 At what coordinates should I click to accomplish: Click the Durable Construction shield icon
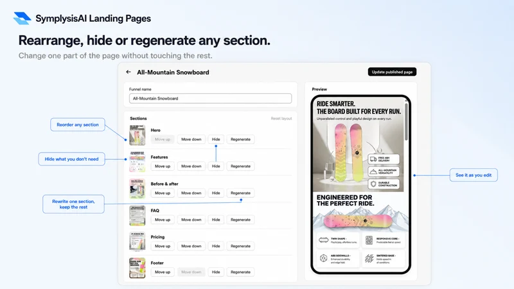point(373,184)
